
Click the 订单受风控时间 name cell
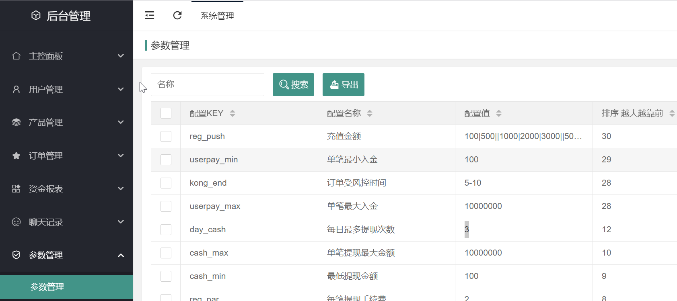pyautogui.click(x=387, y=183)
